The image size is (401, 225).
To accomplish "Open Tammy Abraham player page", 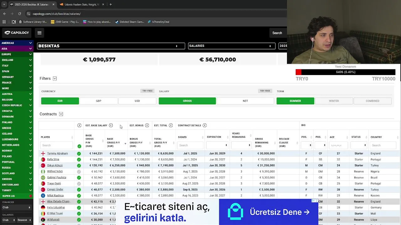I will click(x=57, y=153).
